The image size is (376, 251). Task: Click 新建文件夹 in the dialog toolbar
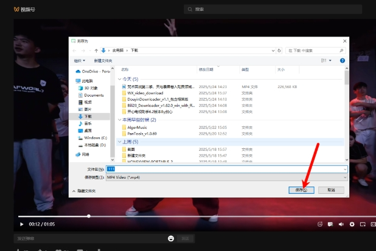pyautogui.click(x=103, y=61)
